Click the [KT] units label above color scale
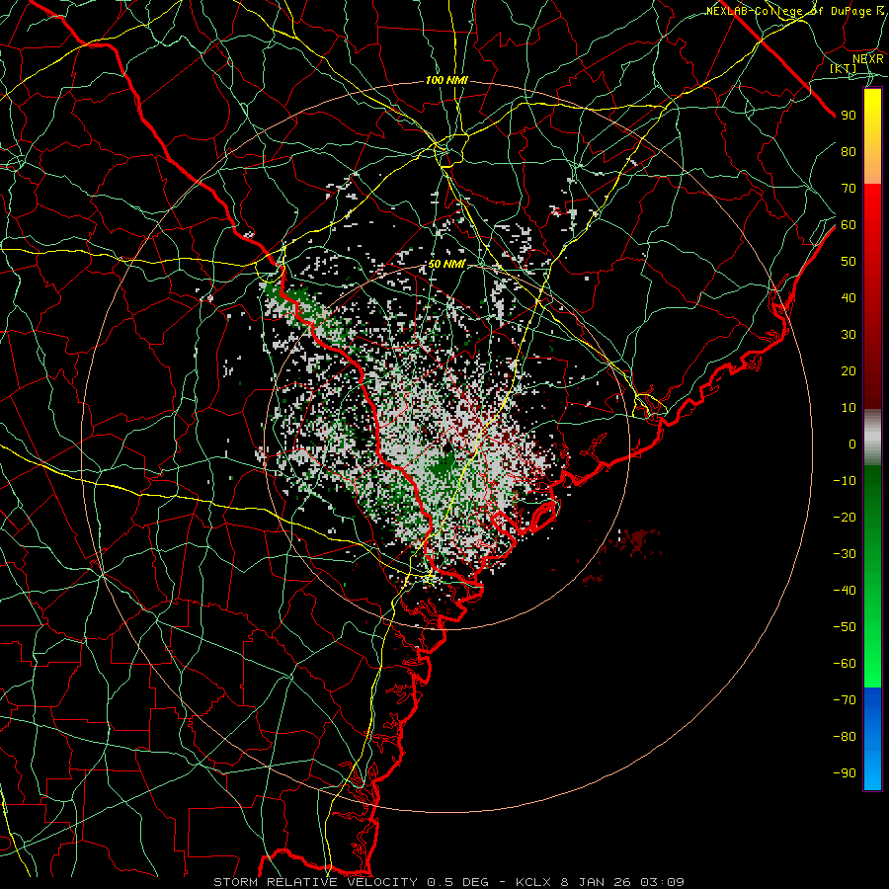 [844, 68]
